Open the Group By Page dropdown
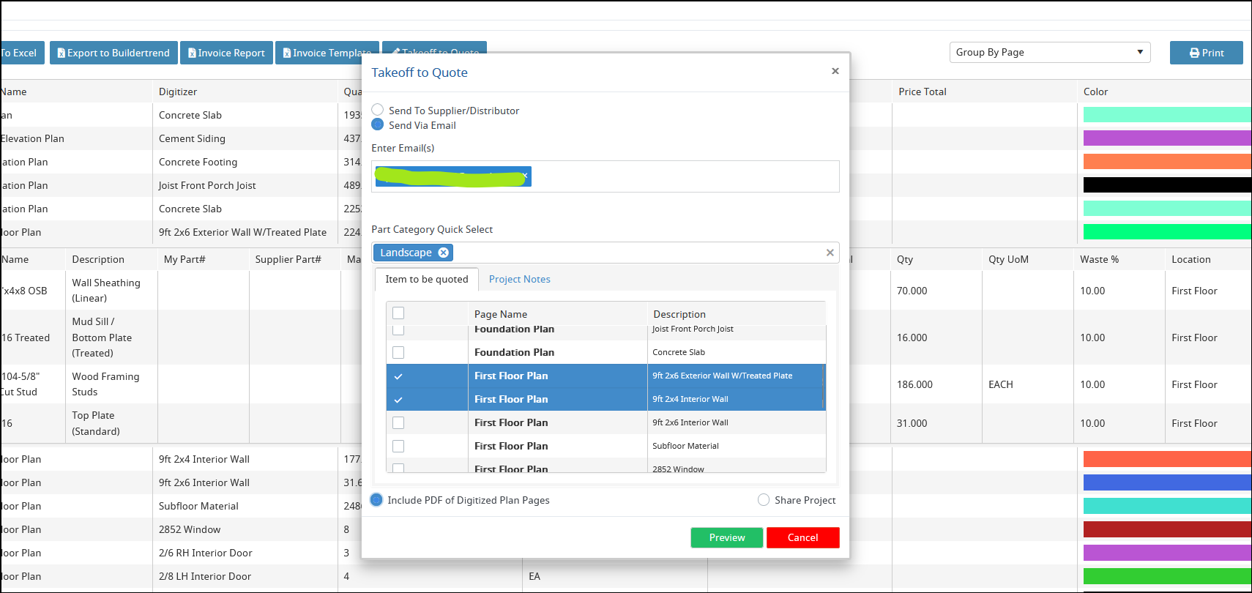 point(1050,52)
